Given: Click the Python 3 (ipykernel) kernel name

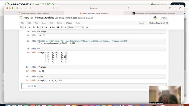Looking at the screenshot, I should [157, 23].
